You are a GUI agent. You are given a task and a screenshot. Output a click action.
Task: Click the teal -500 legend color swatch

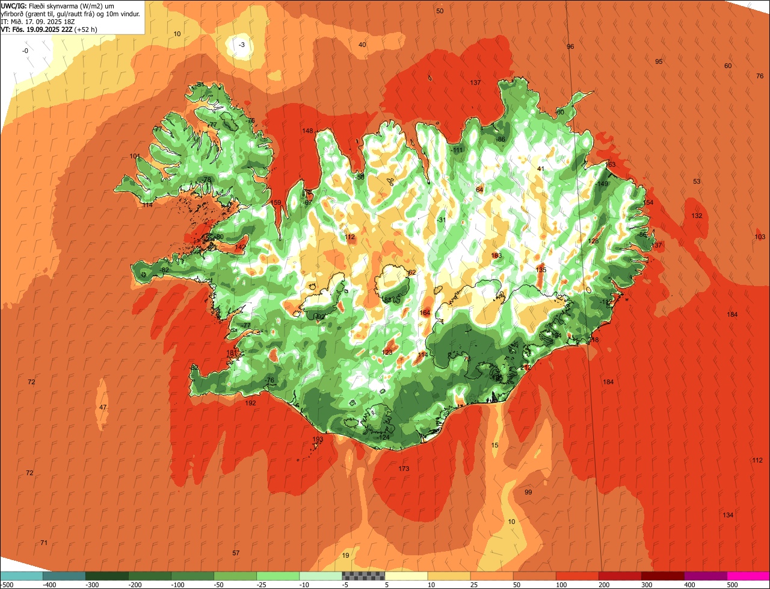tap(22, 576)
